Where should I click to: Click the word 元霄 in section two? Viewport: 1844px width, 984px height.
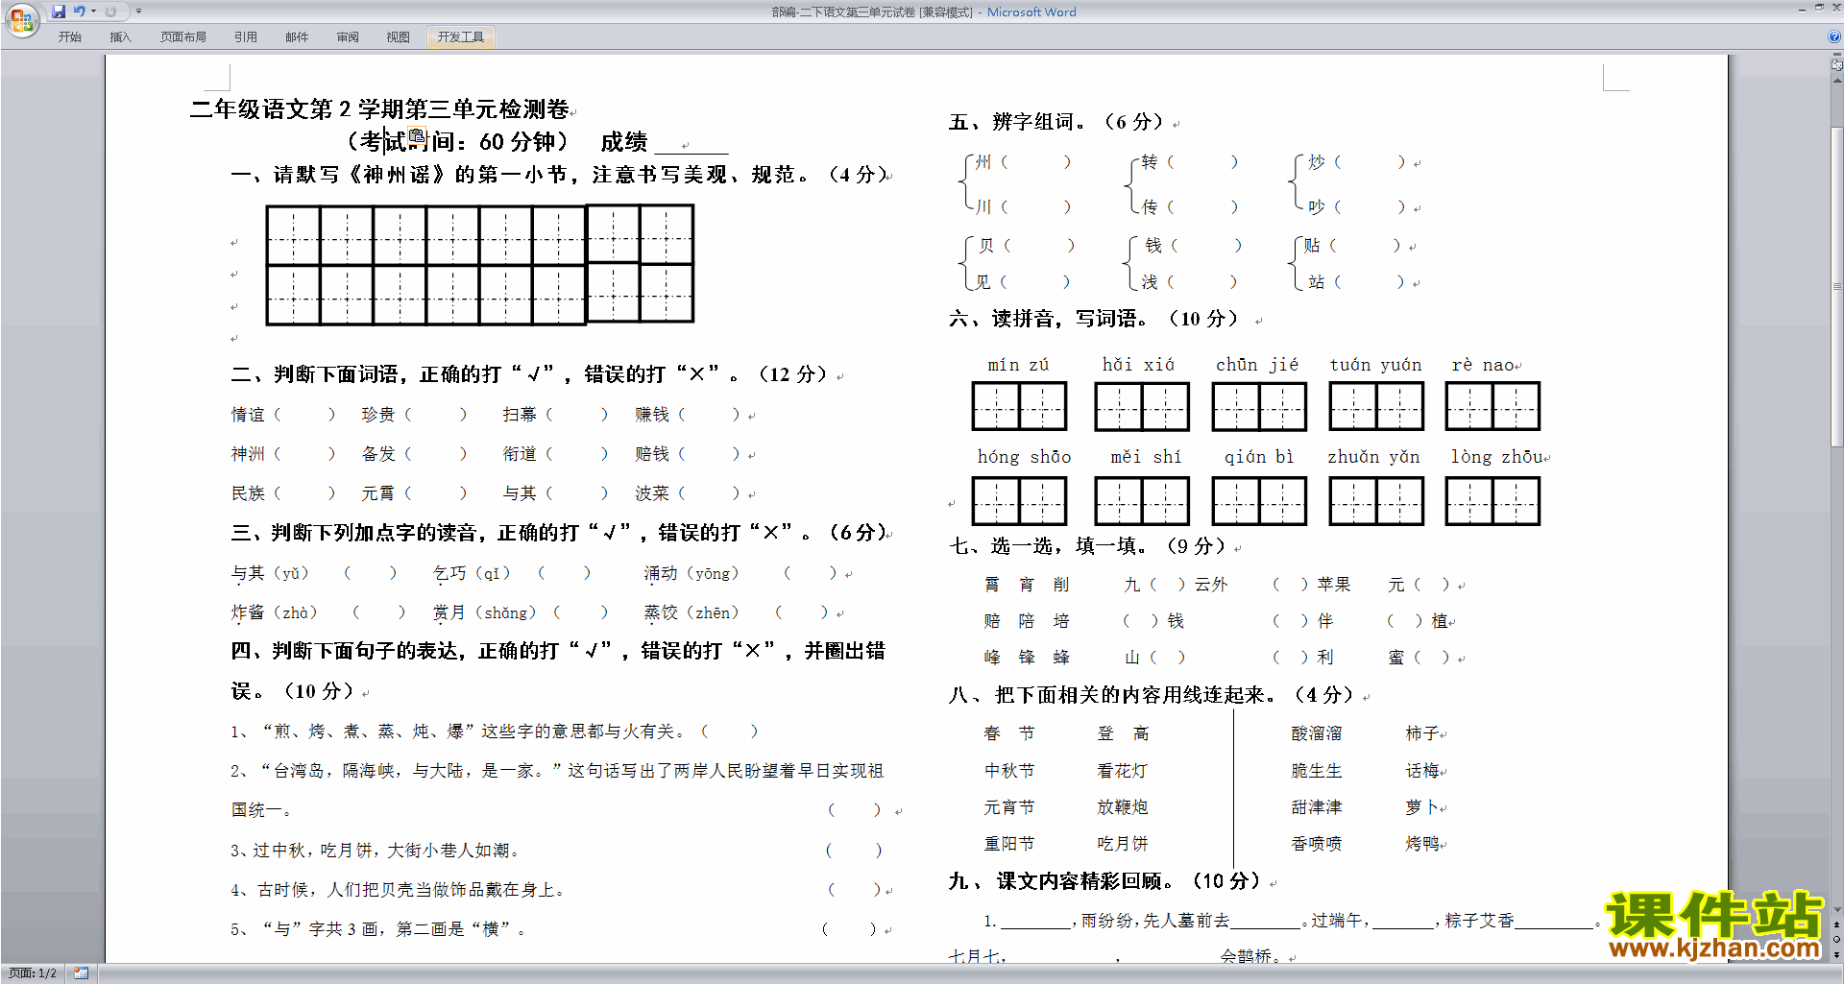coord(378,493)
